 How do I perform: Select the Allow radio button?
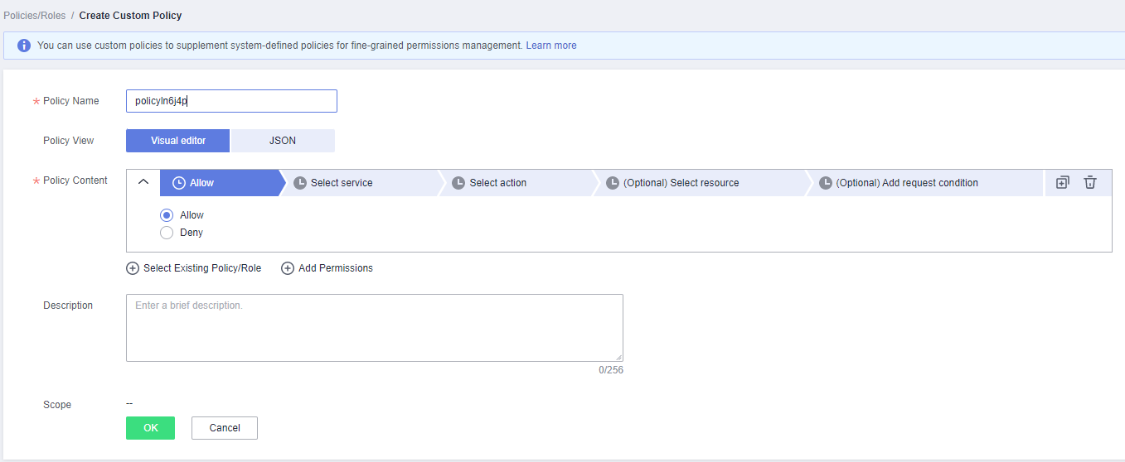[x=167, y=215]
